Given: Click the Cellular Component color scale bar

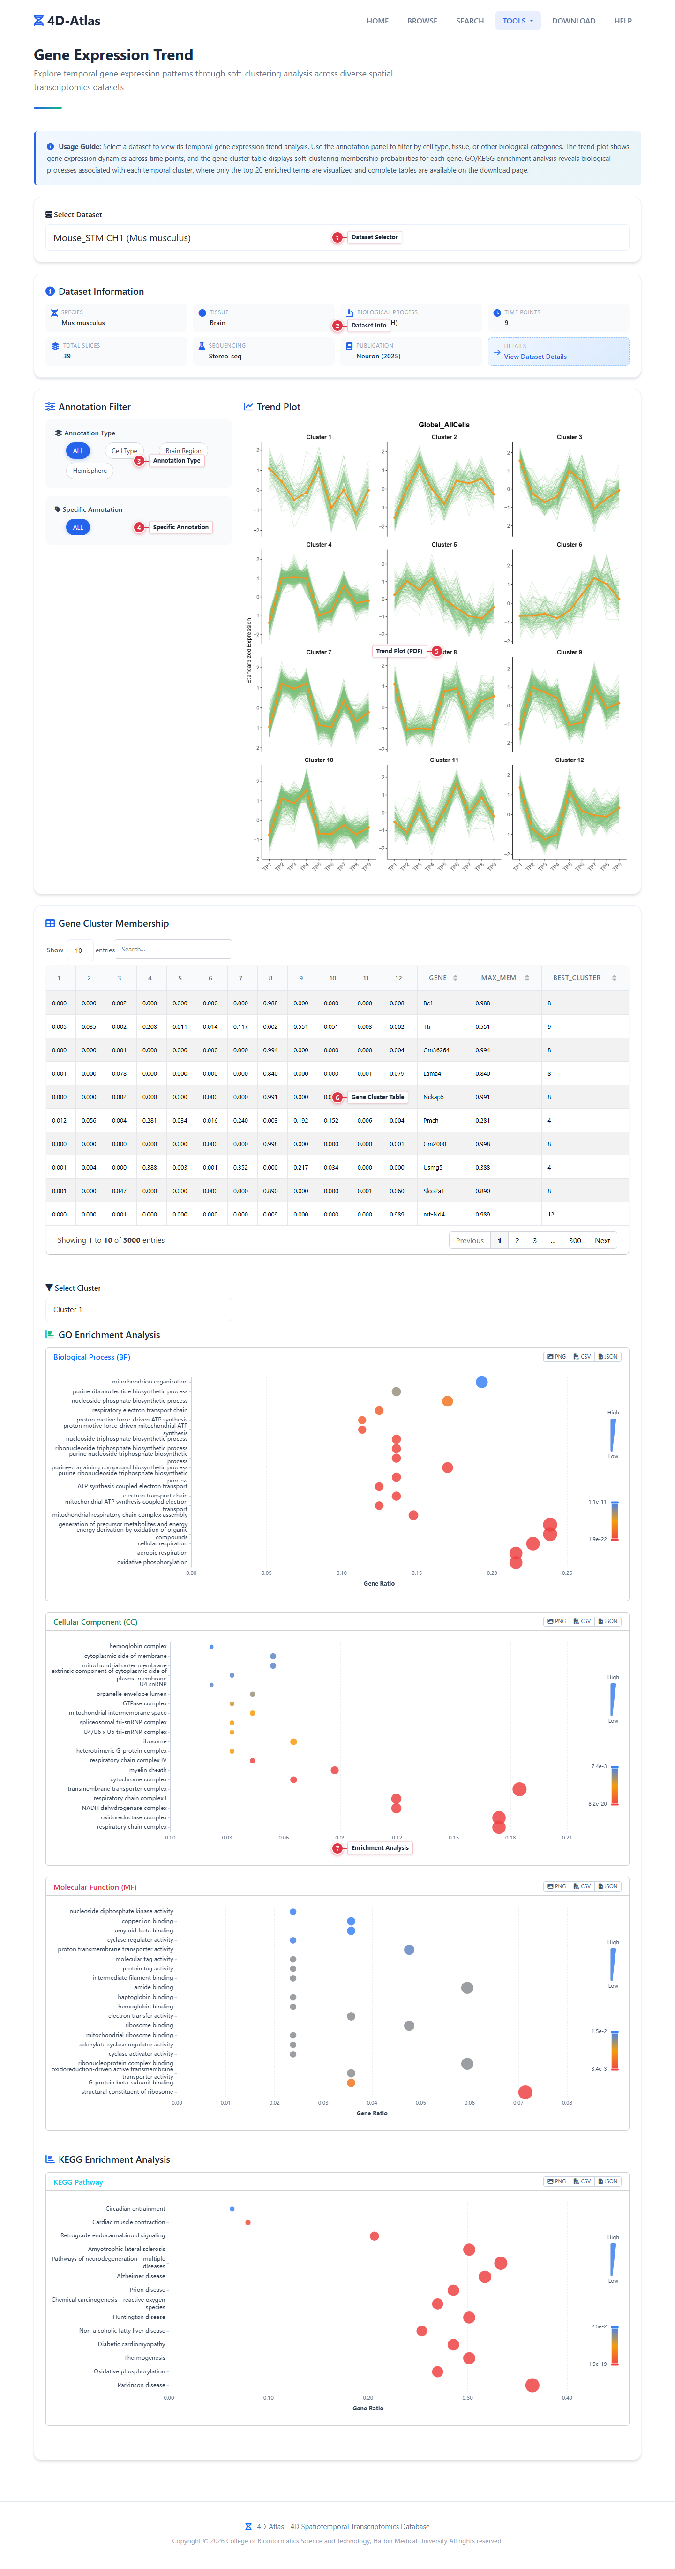Looking at the screenshot, I should click(x=614, y=1786).
